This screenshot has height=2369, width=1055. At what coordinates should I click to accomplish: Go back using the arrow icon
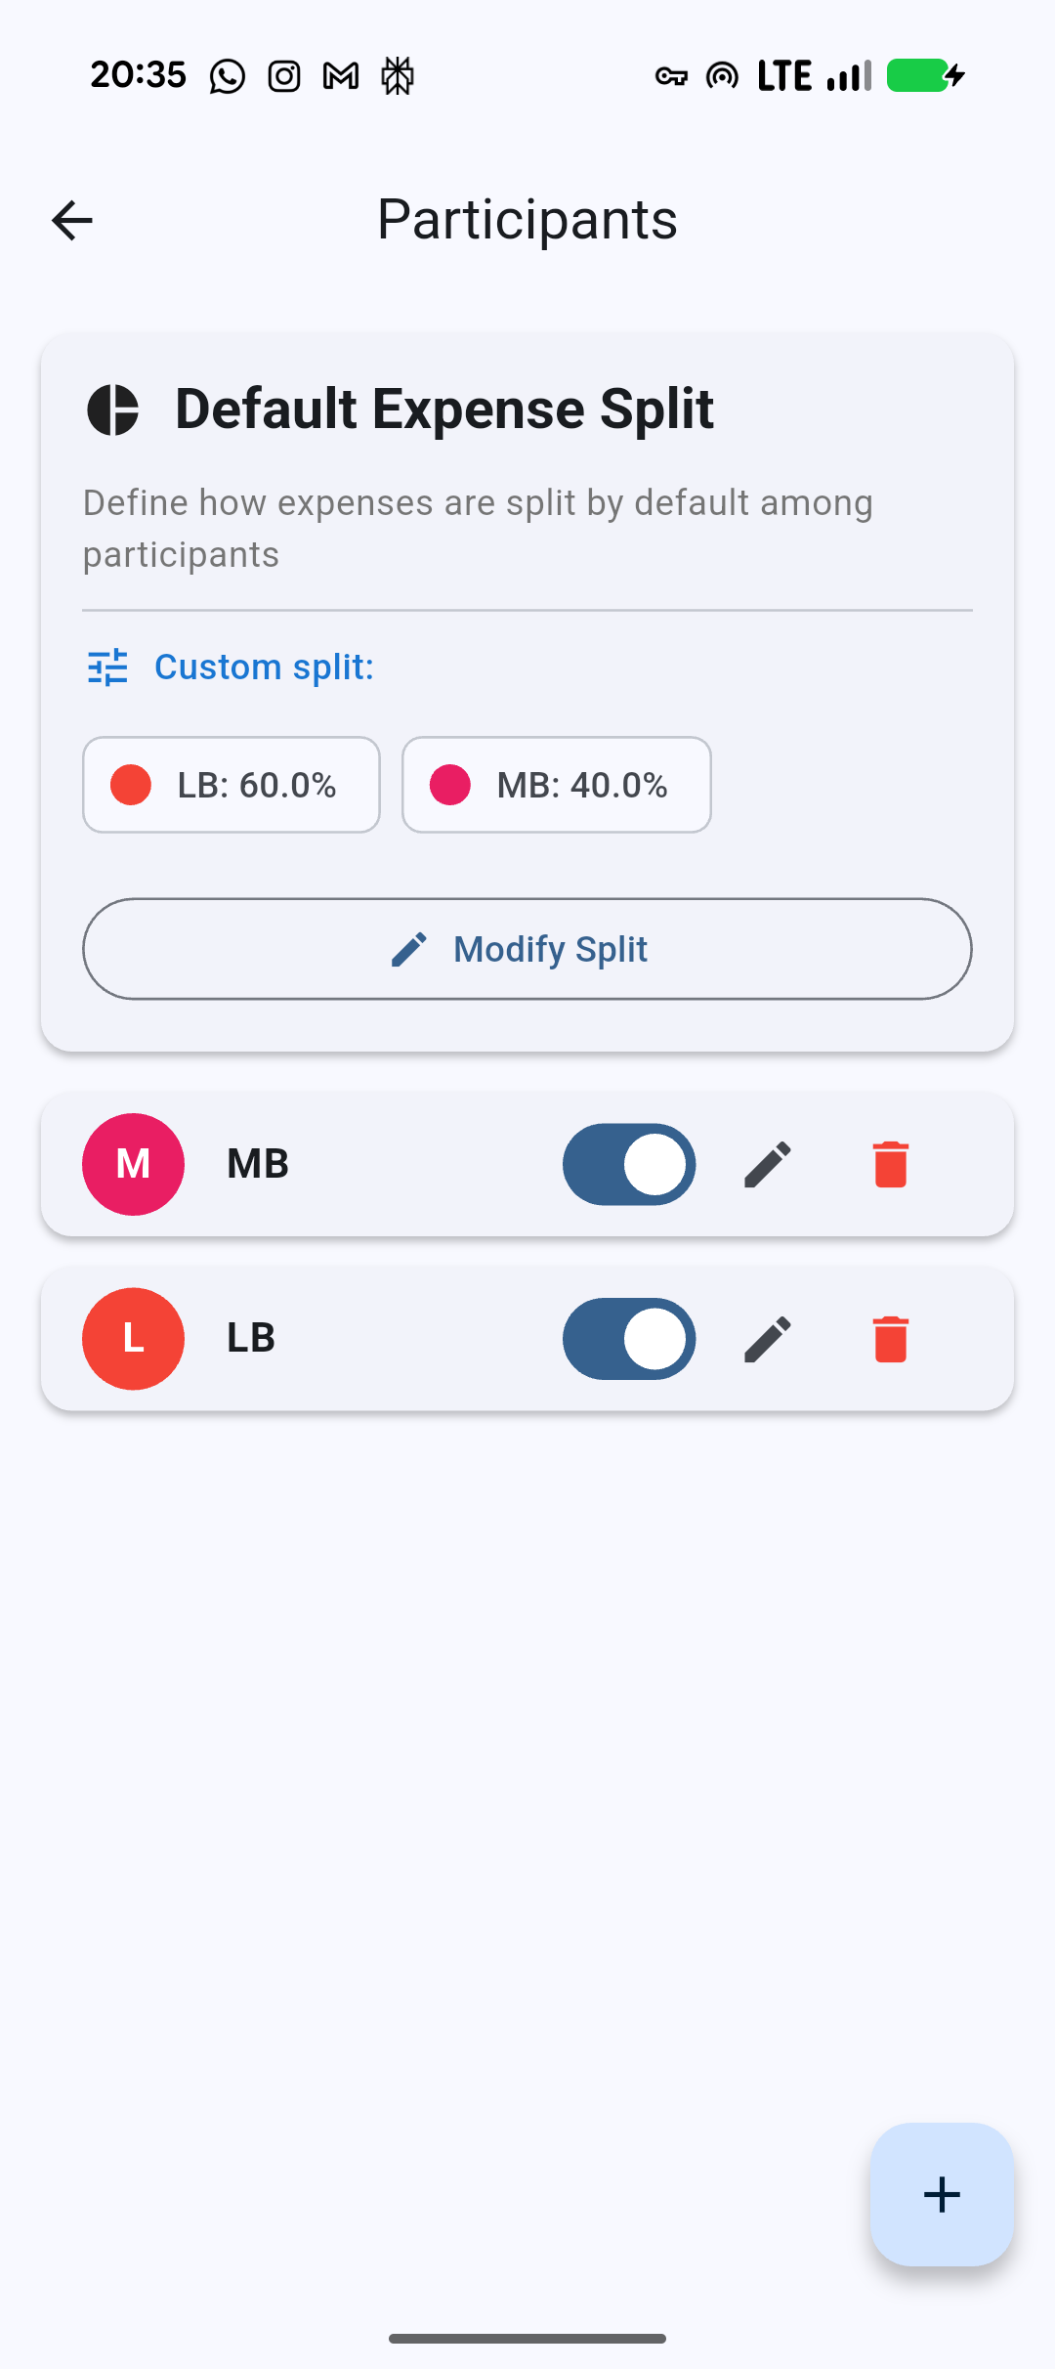tap(72, 220)
